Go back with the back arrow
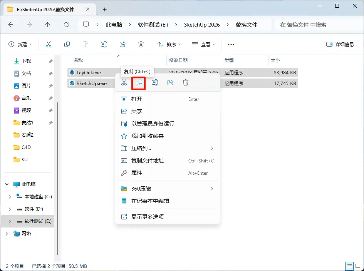Screen dimensions: 364x271 point(11,25)
